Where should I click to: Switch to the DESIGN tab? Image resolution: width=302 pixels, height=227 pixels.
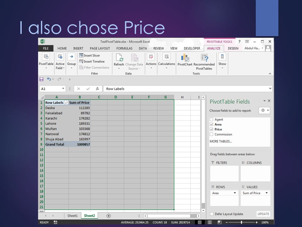(233, 49)
